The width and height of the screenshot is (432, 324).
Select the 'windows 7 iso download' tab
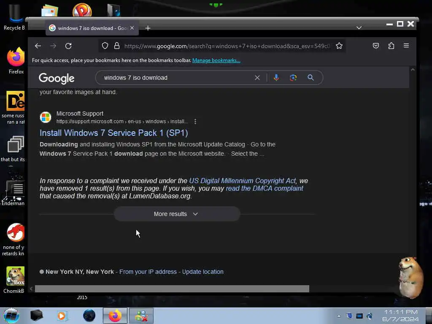point(92,28)
